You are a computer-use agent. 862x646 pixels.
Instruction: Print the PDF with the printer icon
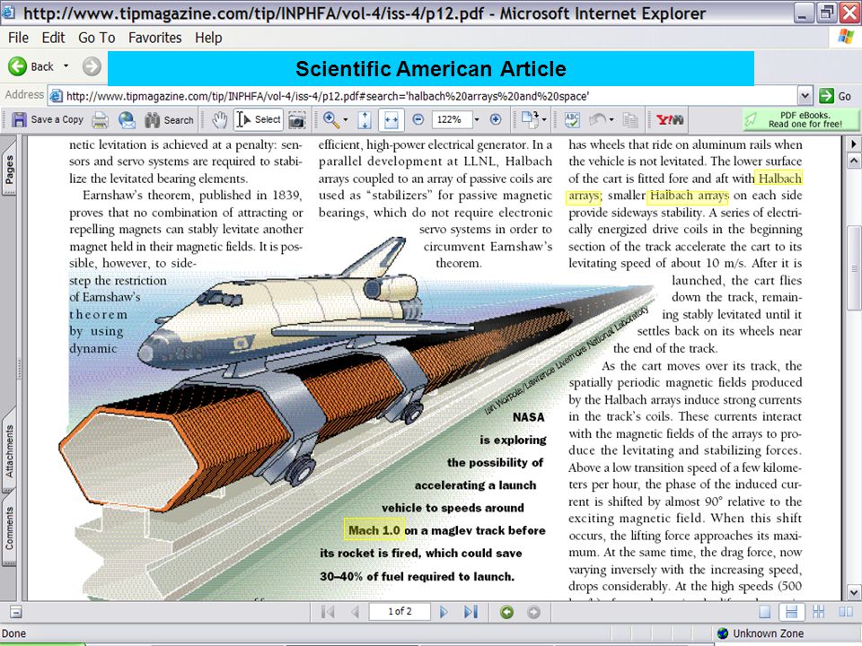tap(100, 119)
